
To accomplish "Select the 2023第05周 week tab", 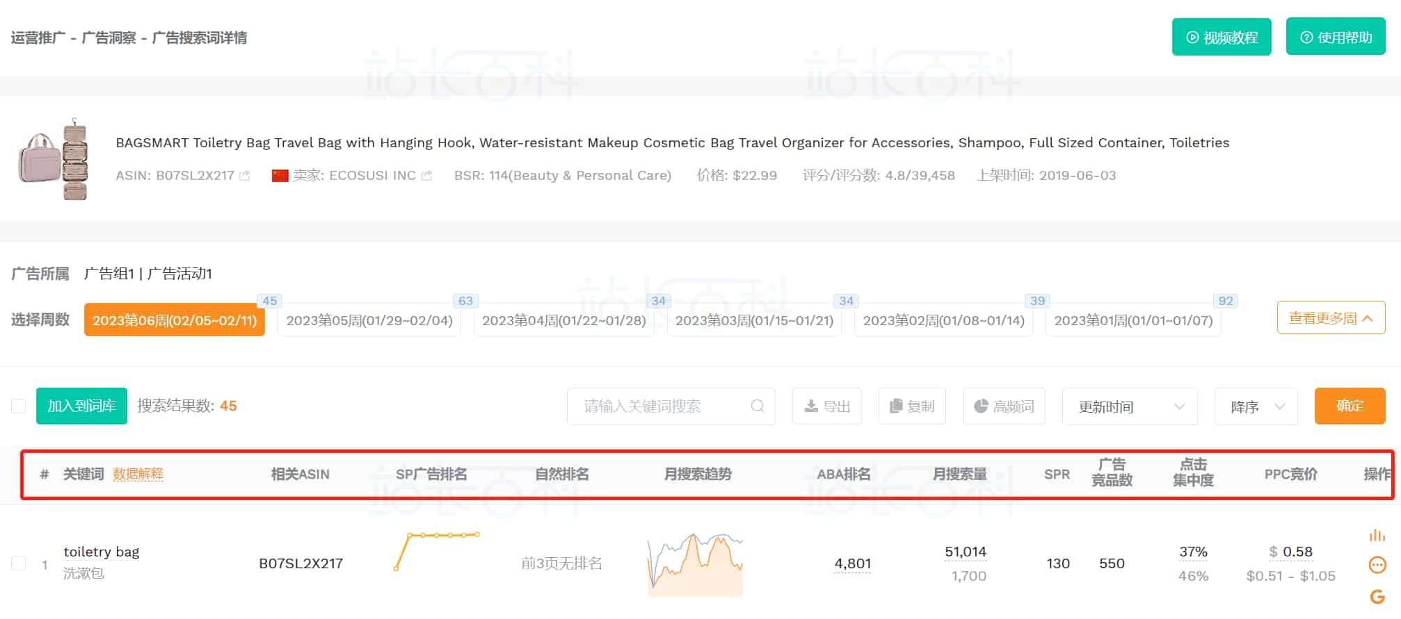I will click(x=369, y=320).
